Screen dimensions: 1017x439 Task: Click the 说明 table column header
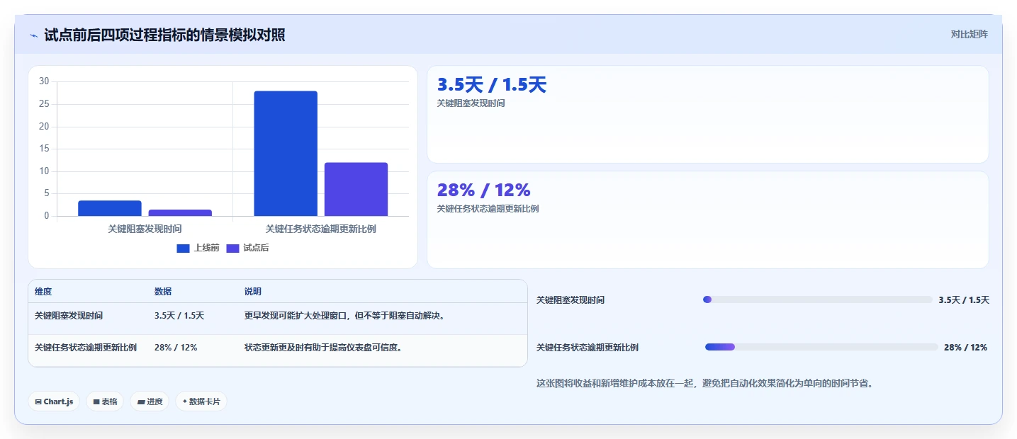[253, 292]
